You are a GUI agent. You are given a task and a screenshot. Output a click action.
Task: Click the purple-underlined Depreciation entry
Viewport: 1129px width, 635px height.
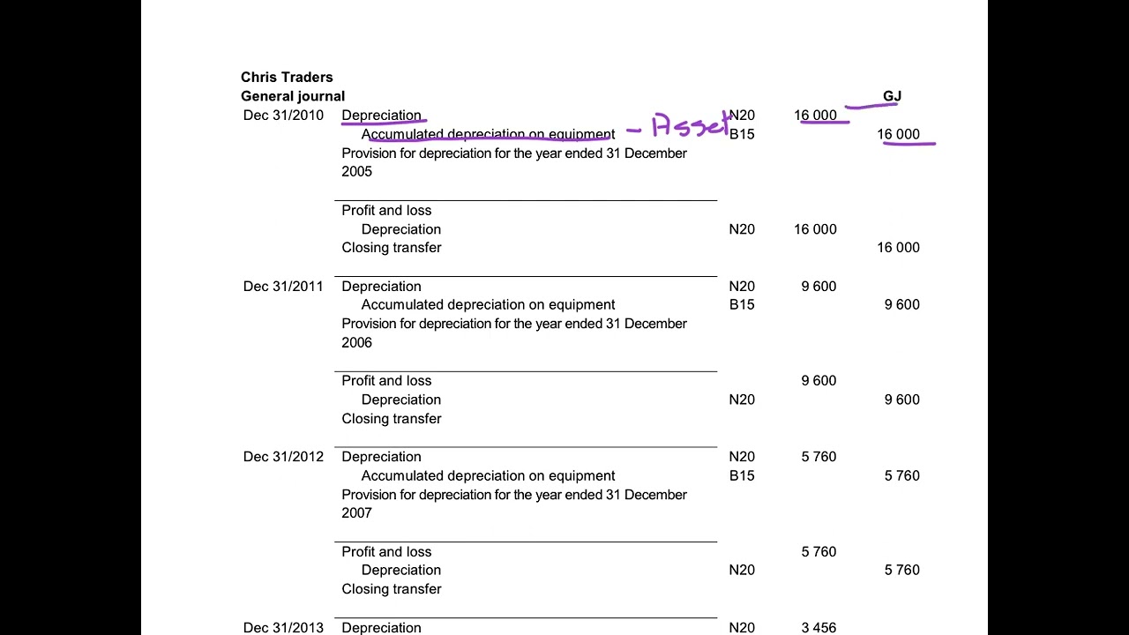click(381, 116)
